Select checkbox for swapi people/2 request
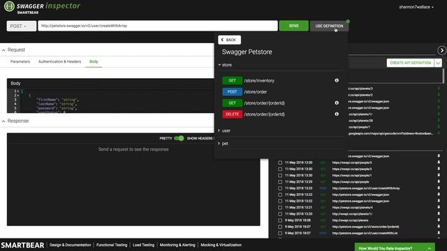This screenshot has width=447, height=251. pyautogui.click(x=280, y=169)
